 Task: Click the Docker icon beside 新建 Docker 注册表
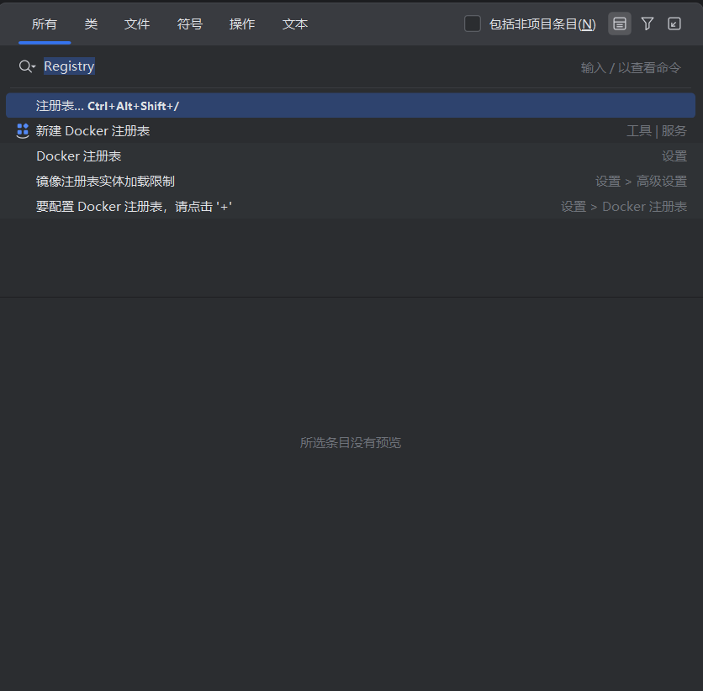tap(22, 130)
